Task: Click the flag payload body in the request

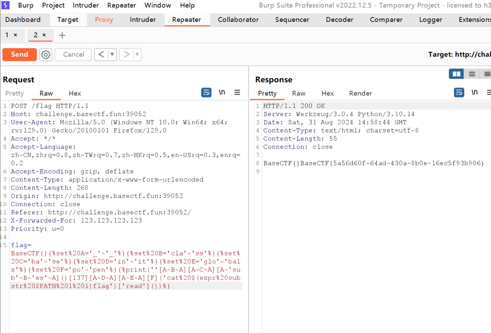Action: pos(126,266)
